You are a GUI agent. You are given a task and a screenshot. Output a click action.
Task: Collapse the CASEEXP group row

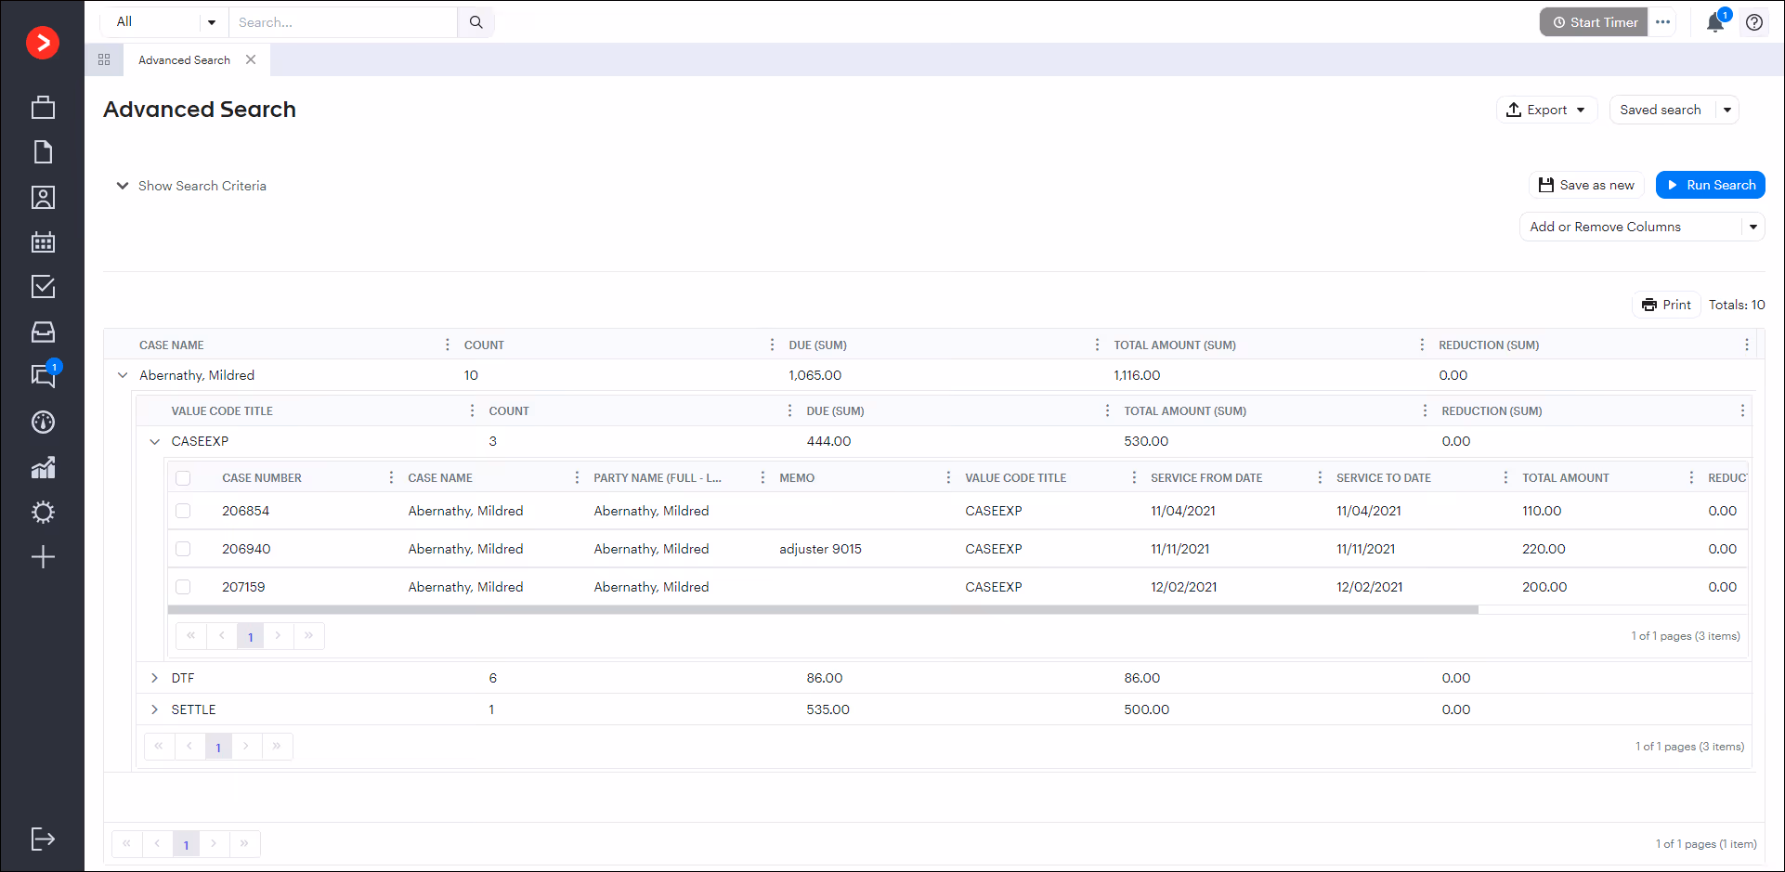pyautogui.click(x=155, y=441)
